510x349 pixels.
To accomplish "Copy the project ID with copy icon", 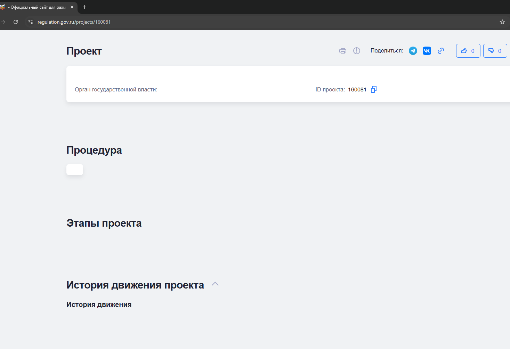I will 374,89.
